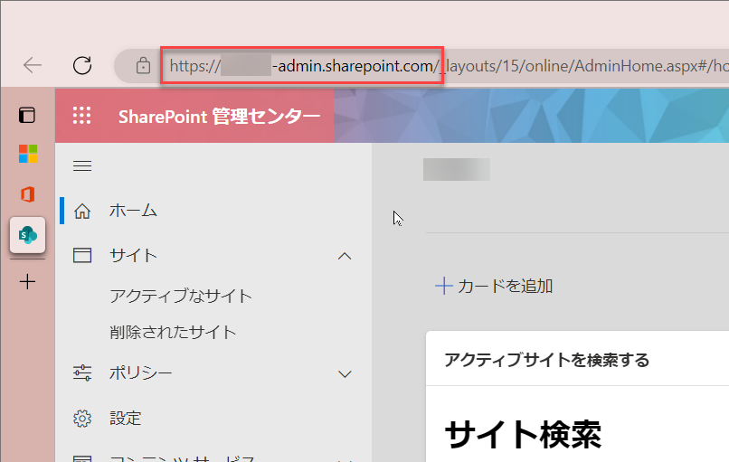Click アクティブサイトを検索する card header
Viewport: 729px width, 462px height.
[x=546, y=360]
